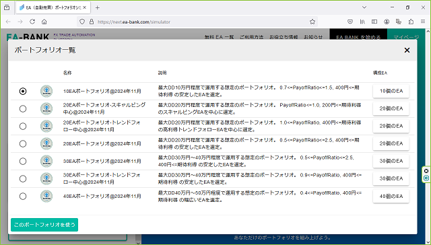431x245 pixels.
Task: Reload the page
Action: (x=32, y=22)
